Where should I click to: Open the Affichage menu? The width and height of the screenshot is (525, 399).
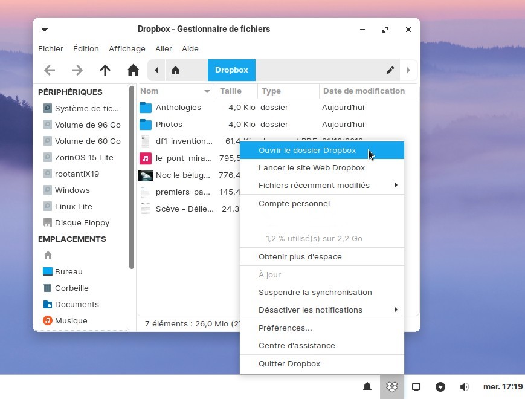pos(127,49)
